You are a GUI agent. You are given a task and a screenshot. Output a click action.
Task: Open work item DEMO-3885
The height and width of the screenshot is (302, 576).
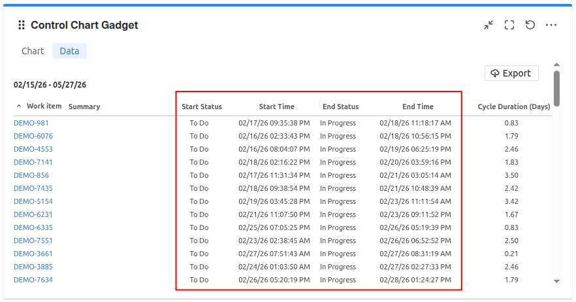[33, 267]
